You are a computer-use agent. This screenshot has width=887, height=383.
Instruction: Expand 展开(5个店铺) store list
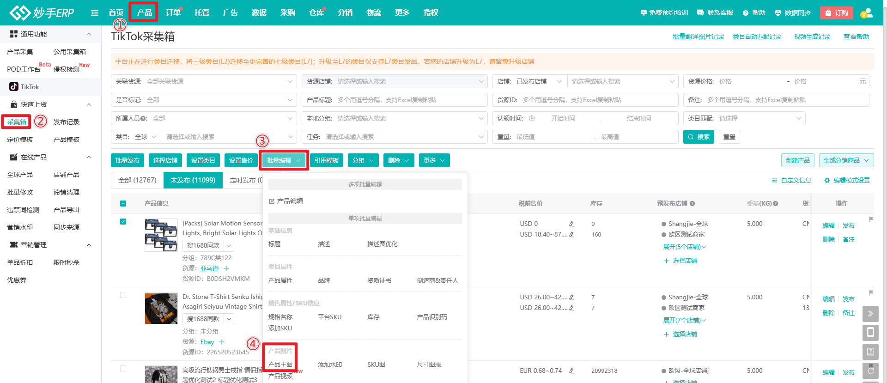pyautogui.click(x=685, y=247)
